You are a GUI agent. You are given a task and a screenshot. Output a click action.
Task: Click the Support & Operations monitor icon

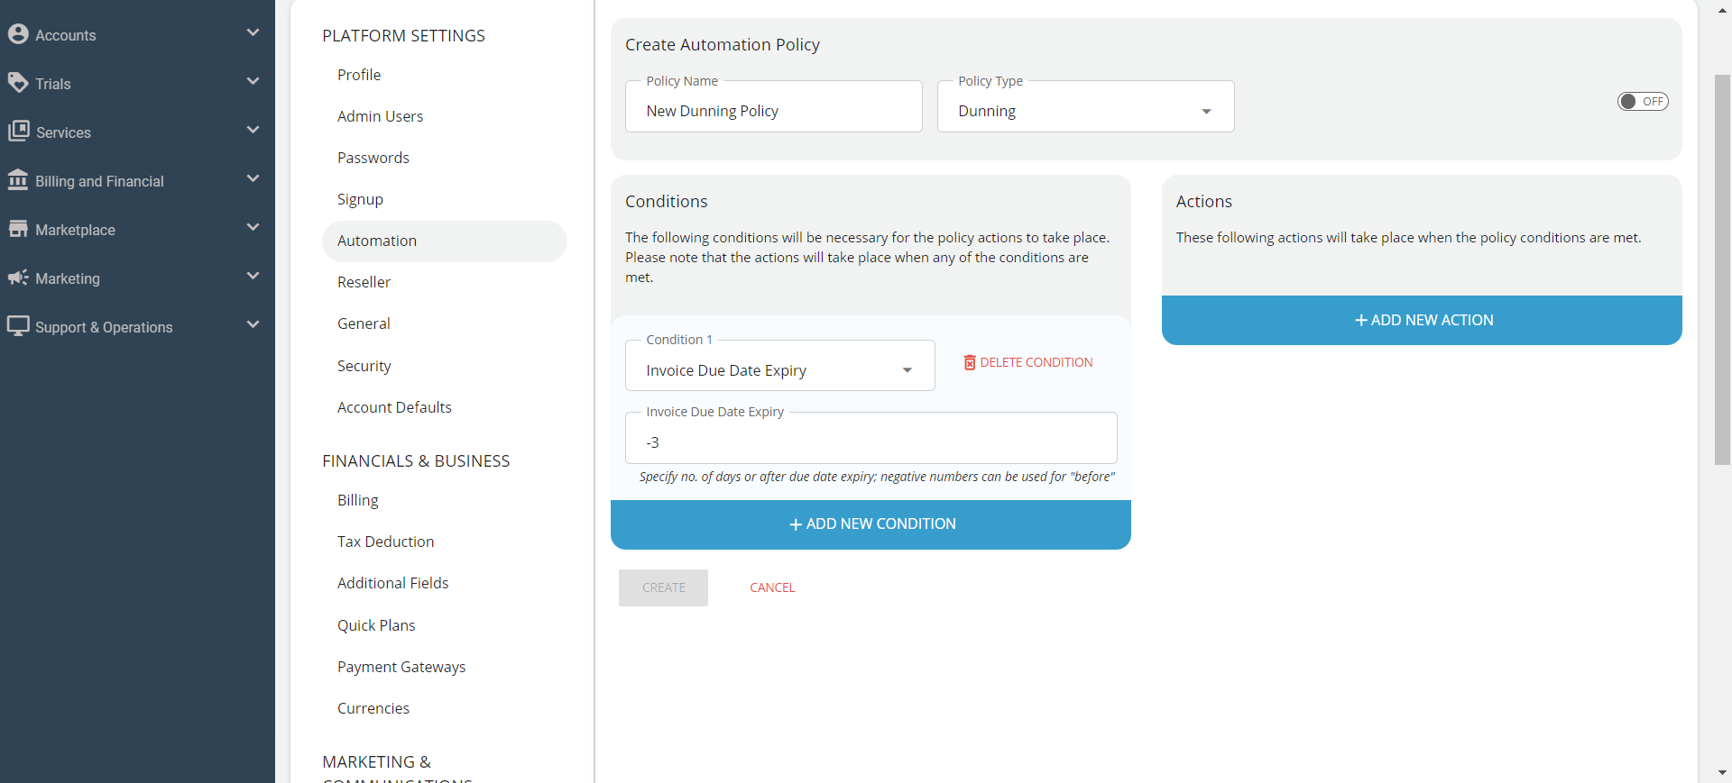(x=18, y=326)
